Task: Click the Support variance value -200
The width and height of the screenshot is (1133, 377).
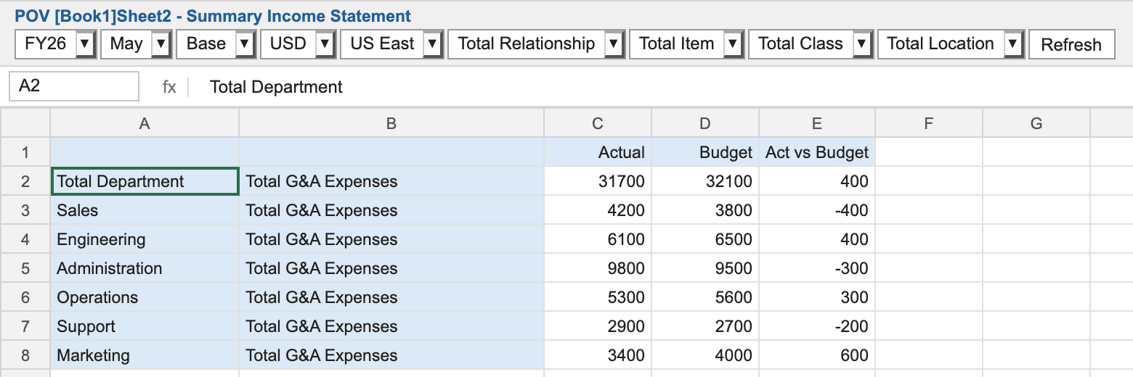Action: (817, 326)
